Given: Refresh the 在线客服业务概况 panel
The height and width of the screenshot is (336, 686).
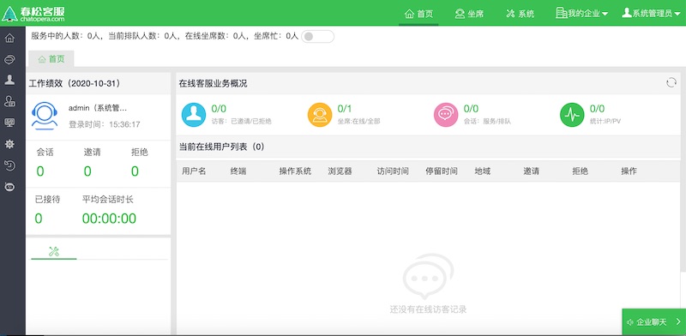Looking at the screenshot, I should pyautogui.click(x=671, y=82).
